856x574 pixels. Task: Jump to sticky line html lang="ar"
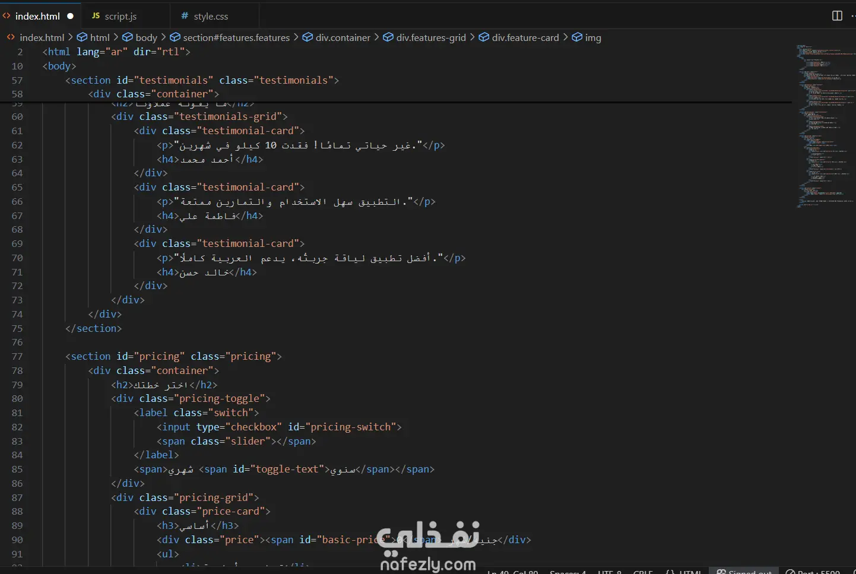click(x=116, y=52)
